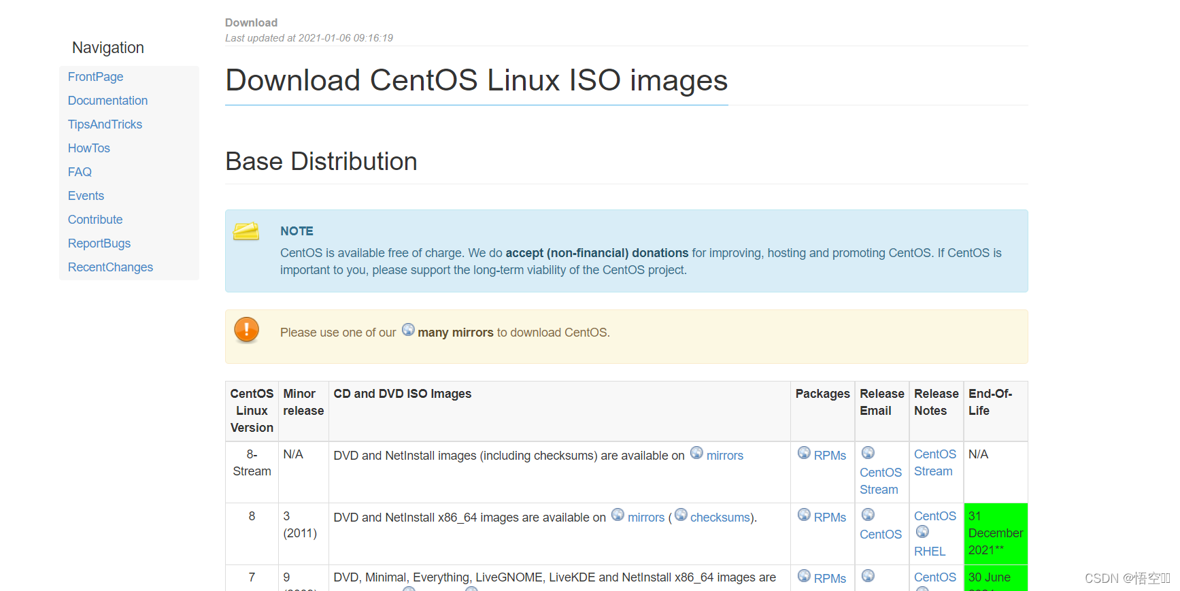The height and width of the screenshot is (591, 1180).
Task: Click the 'CD and DVD ISO Images' column header
Action: (x=559, y=411)
